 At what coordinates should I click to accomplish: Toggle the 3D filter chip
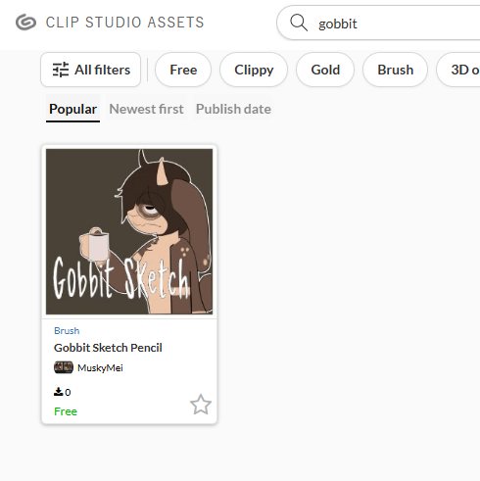tap(458, 70)
